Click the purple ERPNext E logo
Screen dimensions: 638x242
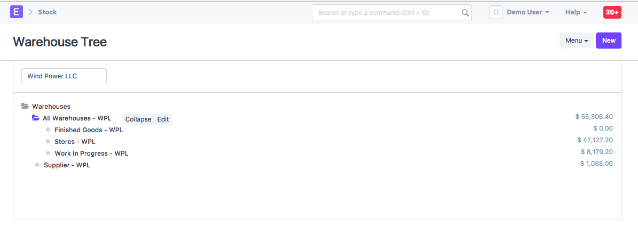(16, 12)
